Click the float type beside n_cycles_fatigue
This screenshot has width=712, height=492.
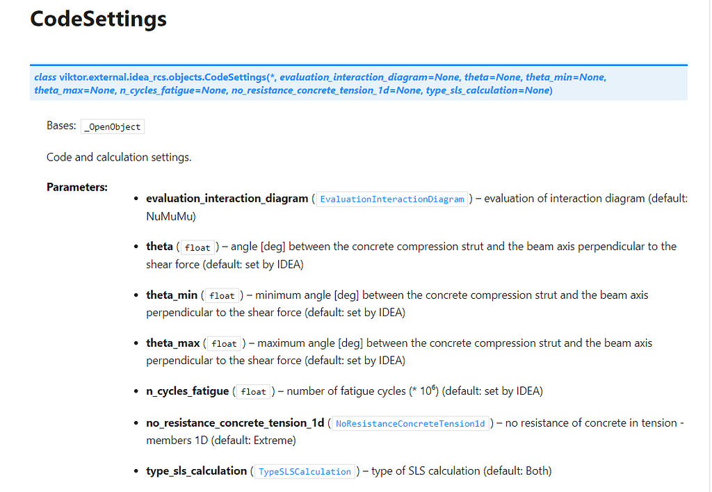pyautogui.click(x=253, y=392)
